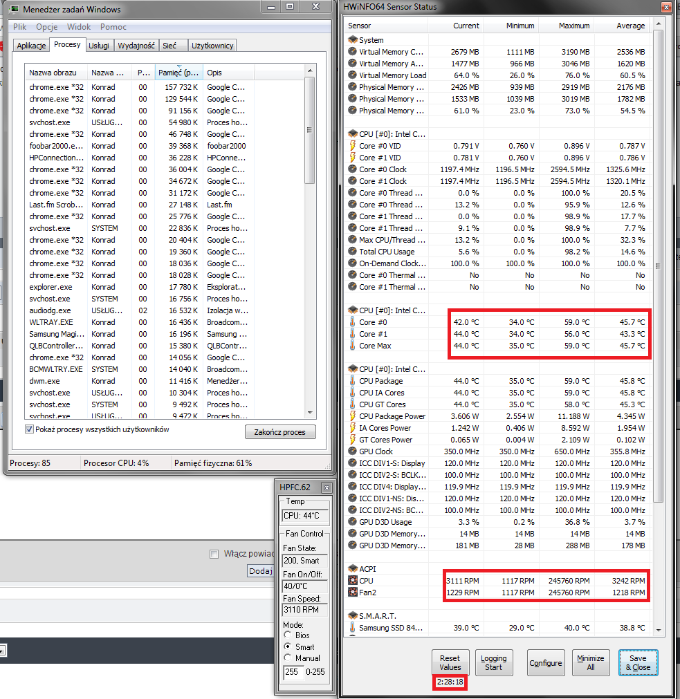Click the Core #1 thermometer icon
The image size is (680, 699).
pyautogui.click(x=353, y=334)
